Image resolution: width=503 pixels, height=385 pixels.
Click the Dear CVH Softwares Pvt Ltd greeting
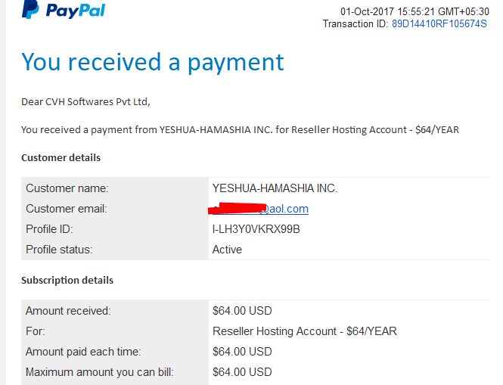tap(85, 102)
